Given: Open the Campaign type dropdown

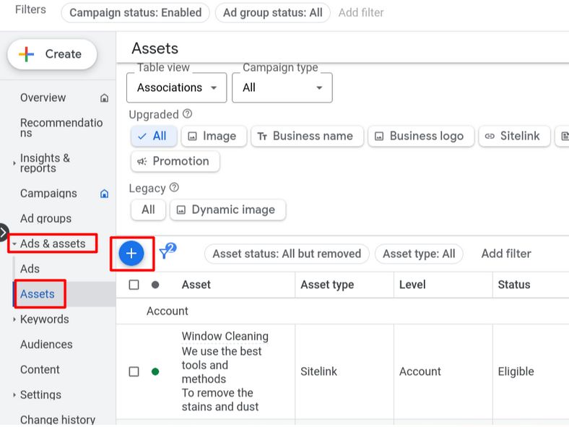Looking at the screenshot, I should [x=282, y=87].
